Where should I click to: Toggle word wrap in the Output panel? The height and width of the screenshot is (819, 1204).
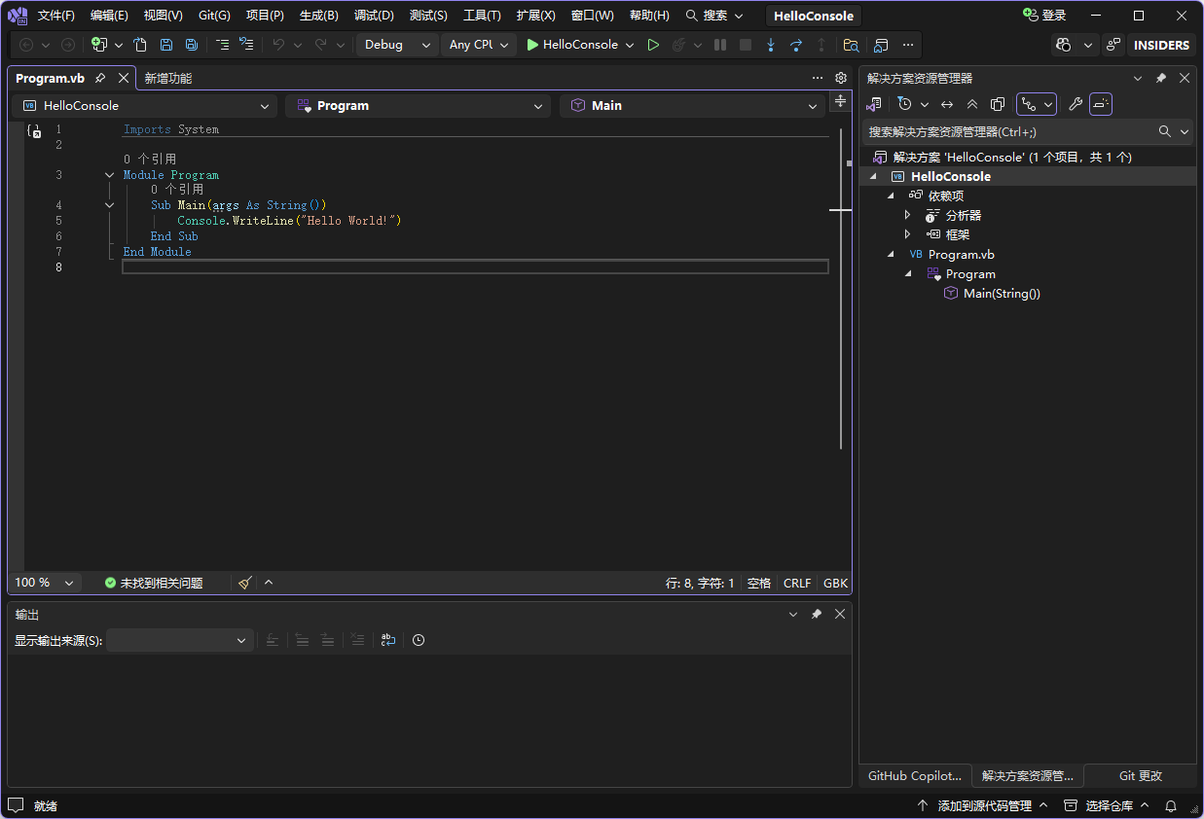[387, 640]
